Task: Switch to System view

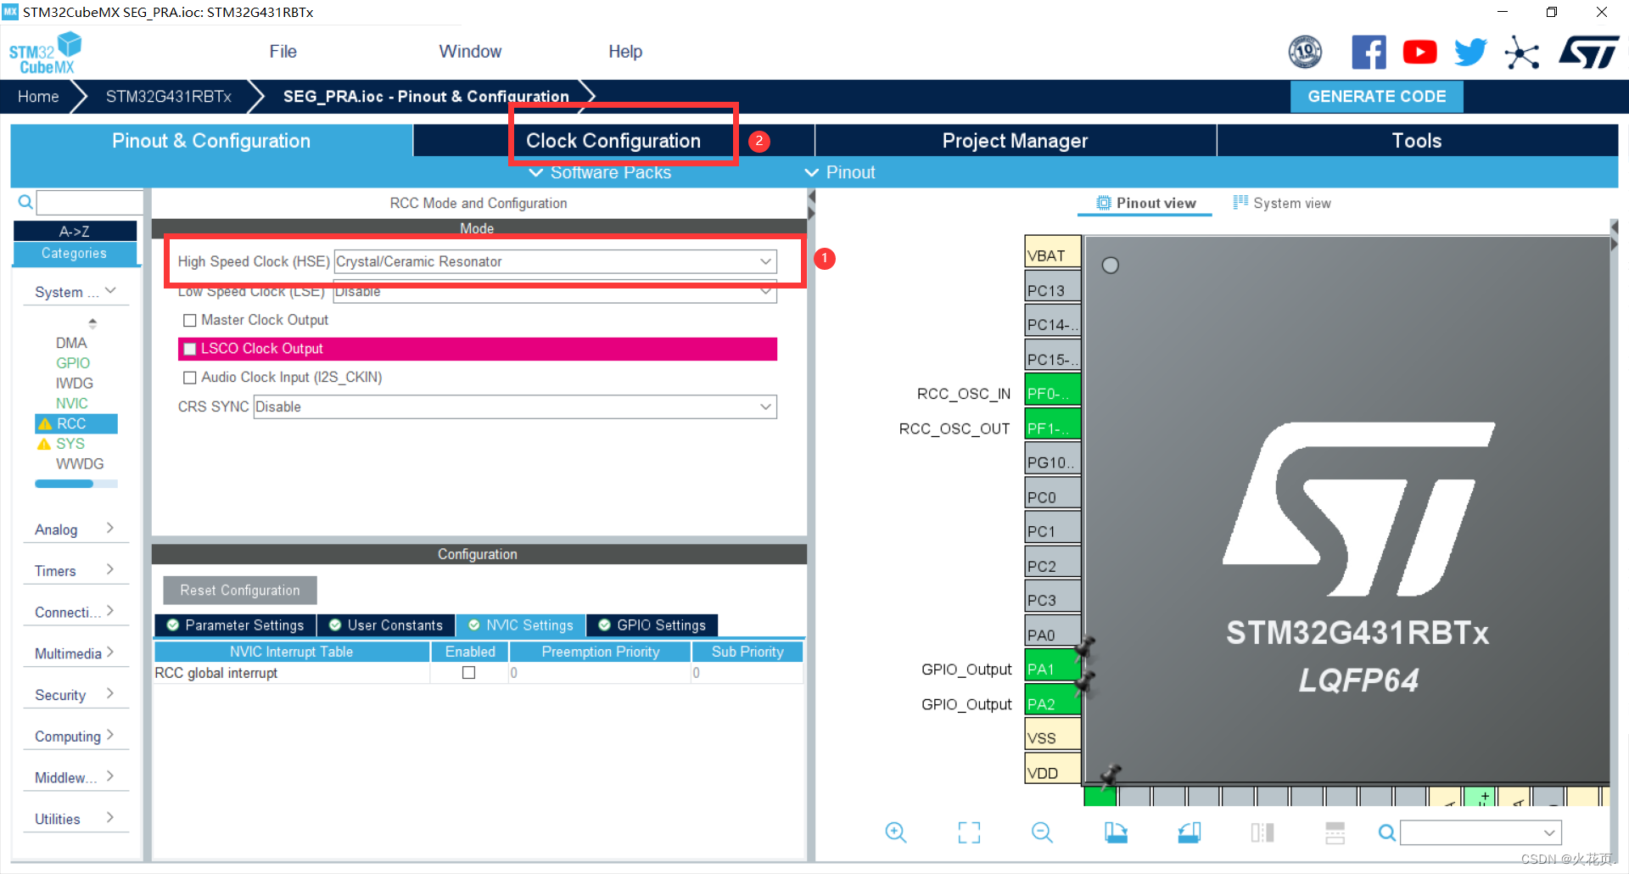Action: click(1282, 203)
